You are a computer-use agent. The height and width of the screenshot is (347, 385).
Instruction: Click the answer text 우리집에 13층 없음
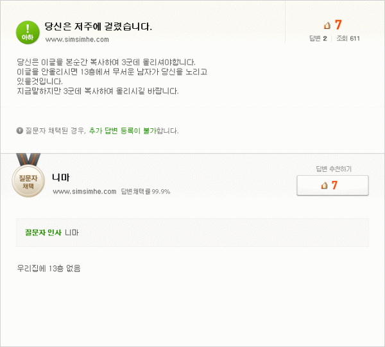click(49, 268)
